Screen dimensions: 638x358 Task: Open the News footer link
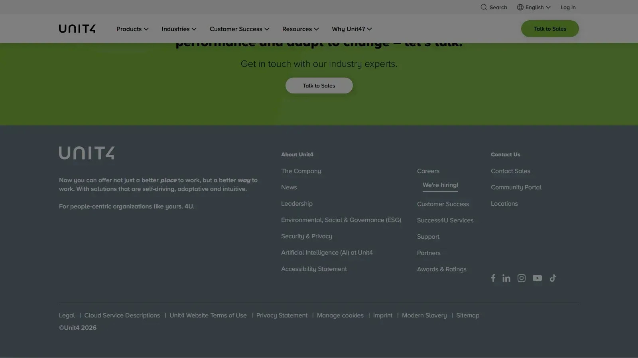pos(289,187)
